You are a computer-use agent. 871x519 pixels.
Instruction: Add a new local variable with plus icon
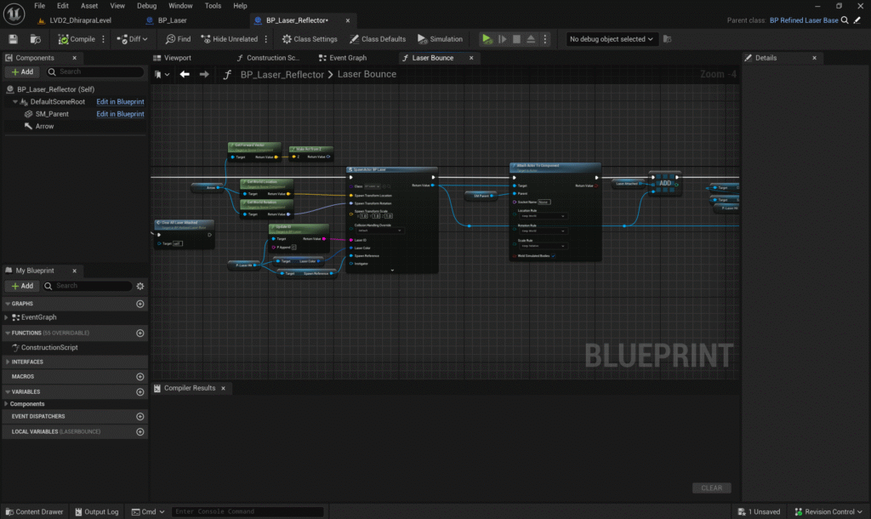point(140,431)
